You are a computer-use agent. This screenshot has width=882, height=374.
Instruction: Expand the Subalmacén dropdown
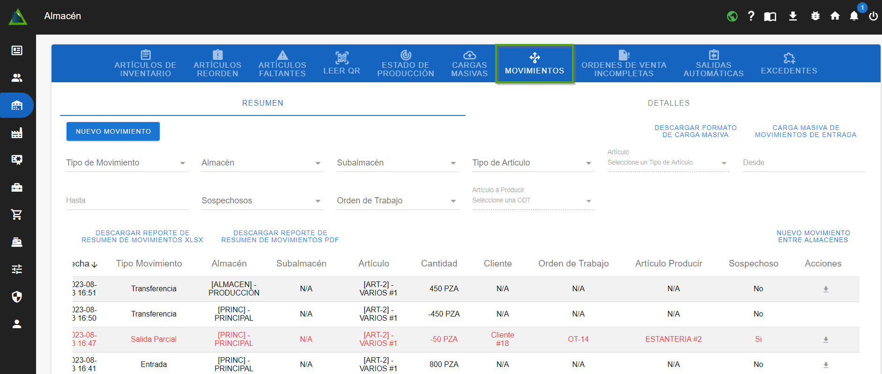click(x=398, y=163)
